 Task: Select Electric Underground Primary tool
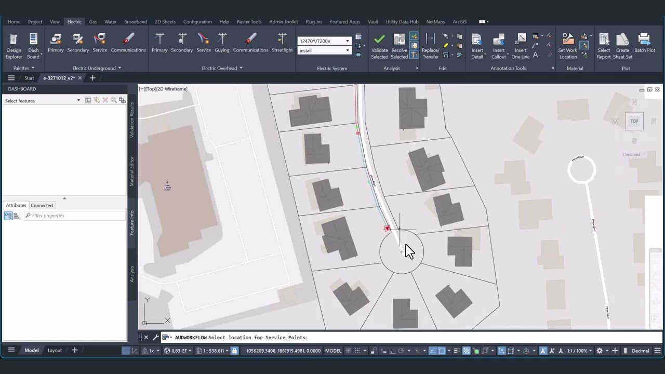(56, 43)
